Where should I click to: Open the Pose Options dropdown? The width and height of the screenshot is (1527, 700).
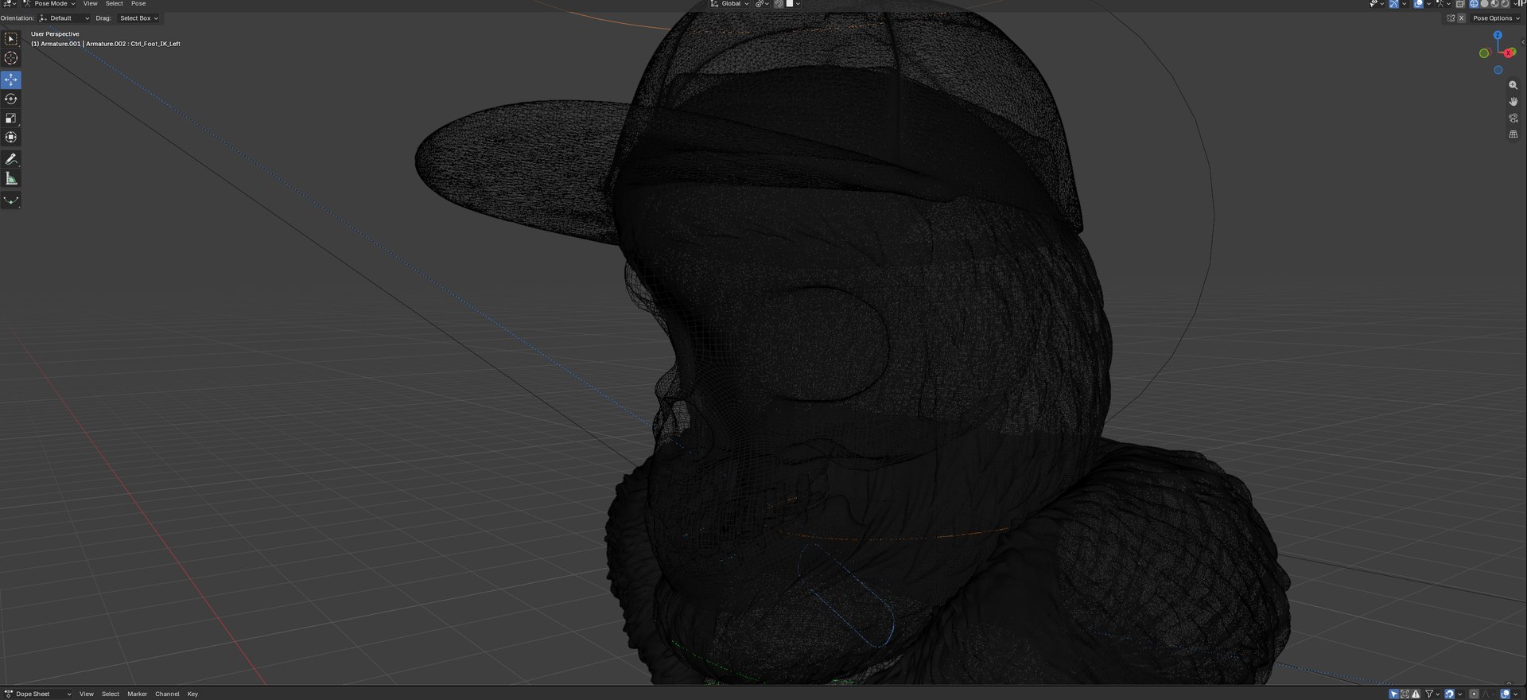[x=1496, y=18]
